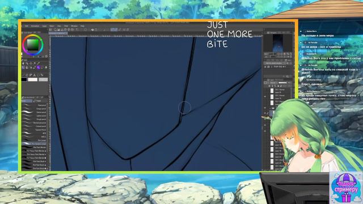Open the Filter menu
Viewport: 363px width, 204px height.
point(66,26)
